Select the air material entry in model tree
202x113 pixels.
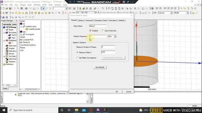pyautogui.click(x=24, y=24)
